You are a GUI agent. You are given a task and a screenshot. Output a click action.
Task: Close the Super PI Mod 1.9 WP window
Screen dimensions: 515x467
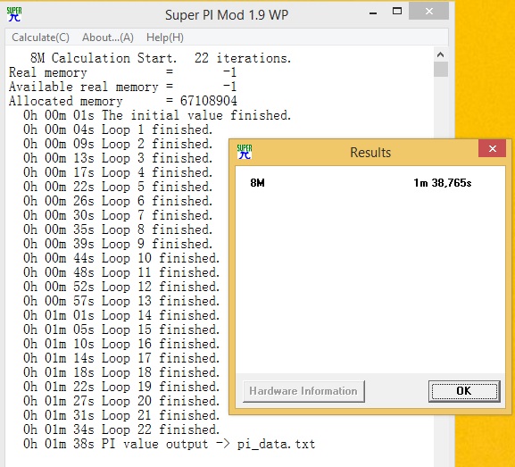428,12
